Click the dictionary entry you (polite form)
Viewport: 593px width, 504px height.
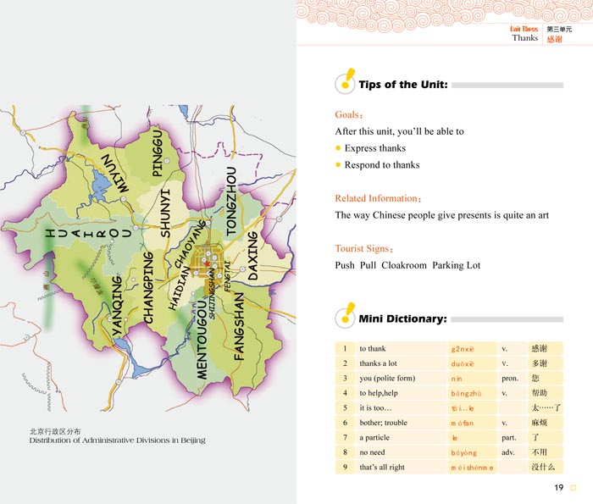click(x=387, y=378)
